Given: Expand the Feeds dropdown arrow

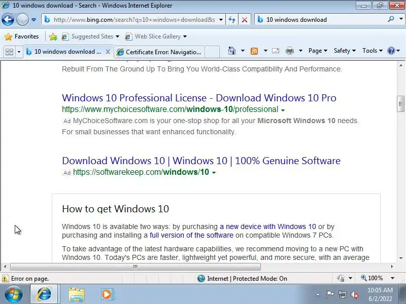Looking at the screenshot, I should (265, 51).
